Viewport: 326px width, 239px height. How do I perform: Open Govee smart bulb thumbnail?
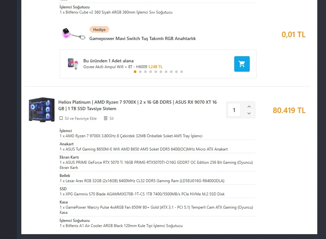(x=73, y=64)
